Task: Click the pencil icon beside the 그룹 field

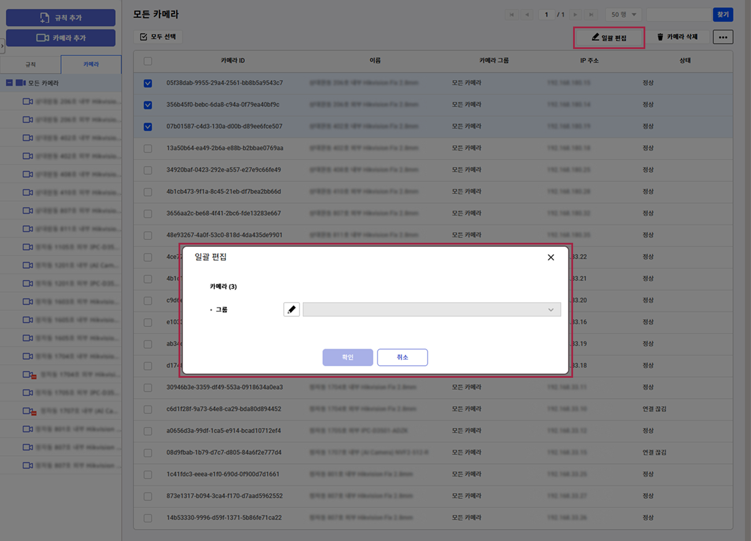Action: tap(292, 310)
